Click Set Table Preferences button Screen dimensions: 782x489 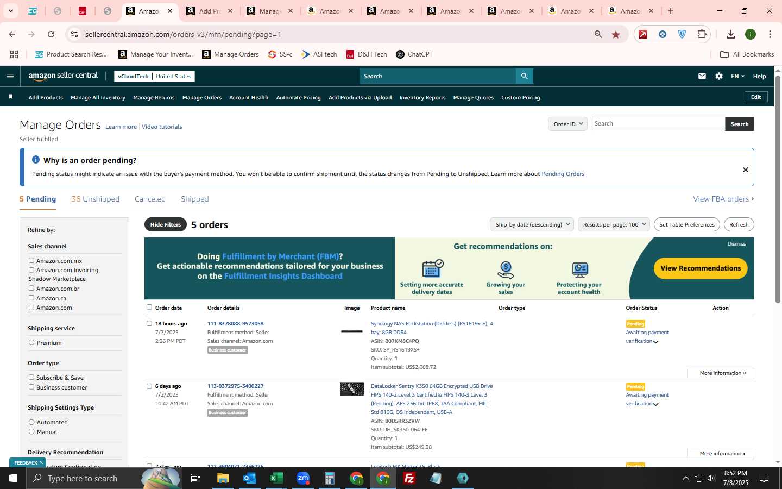tap(687, 224)
